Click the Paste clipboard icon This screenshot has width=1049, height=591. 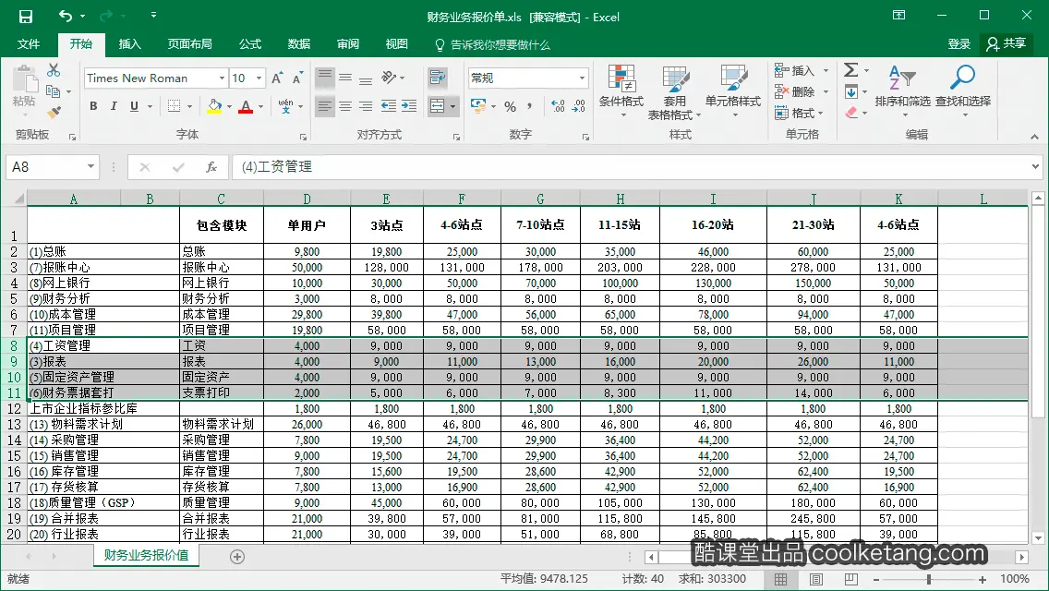[x=25, y=79]
